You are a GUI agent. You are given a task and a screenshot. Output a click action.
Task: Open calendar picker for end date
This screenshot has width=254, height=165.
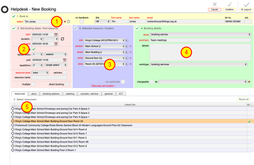[x=56, y=44]
